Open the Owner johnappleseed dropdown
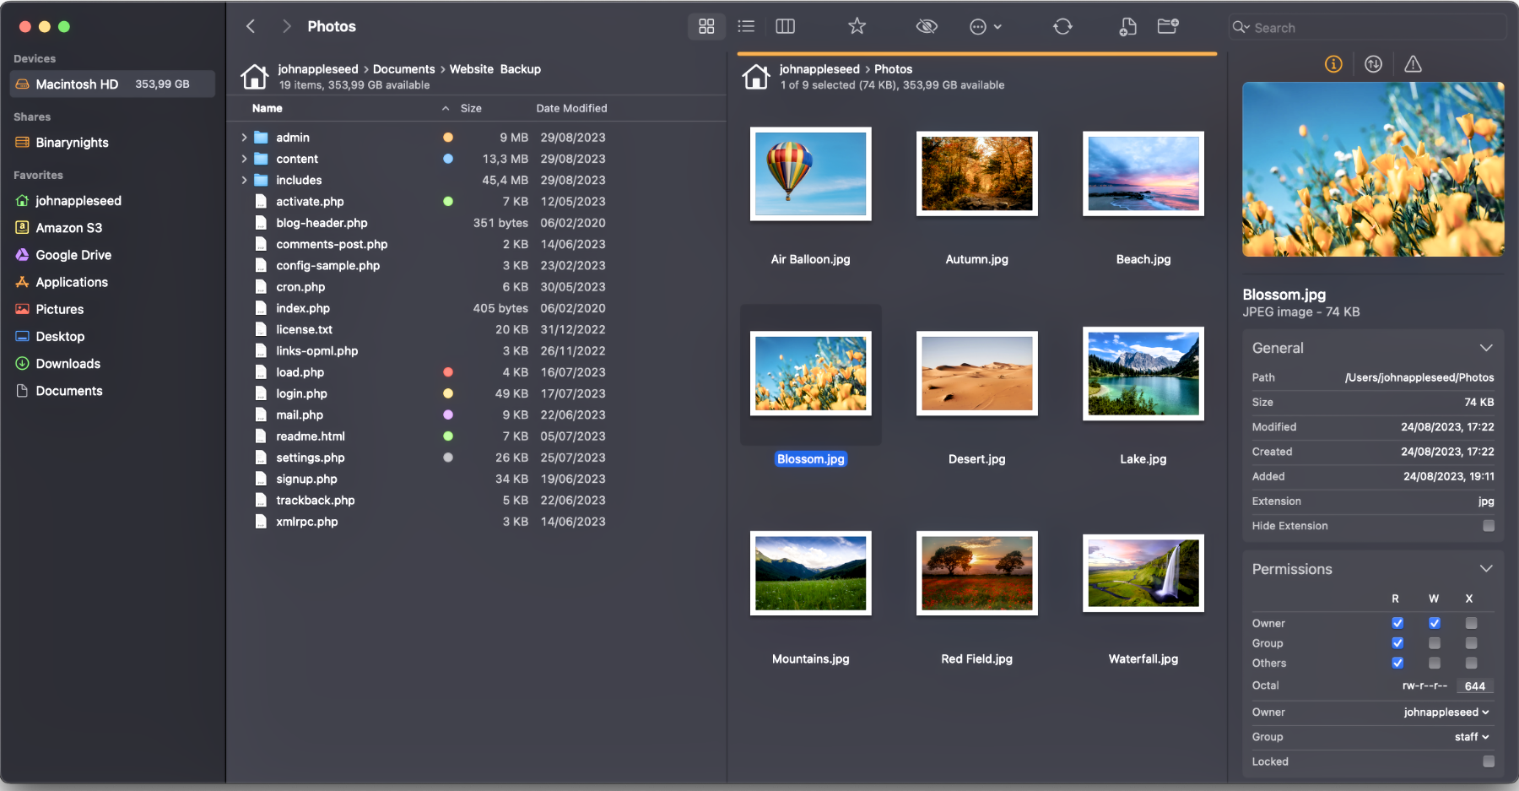Viewport: 1519px width, 791px height. click(1446, 712)
